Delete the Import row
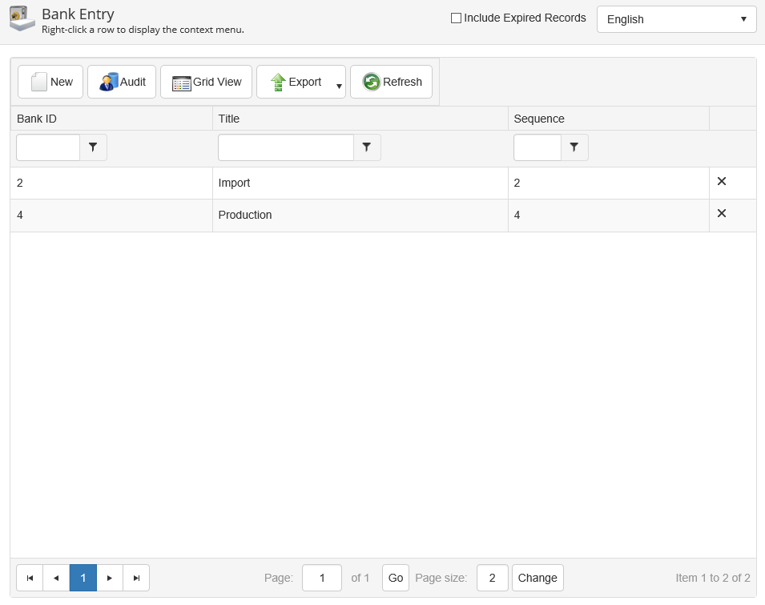This screenshot has height=605, width=765. click(721, 182)
